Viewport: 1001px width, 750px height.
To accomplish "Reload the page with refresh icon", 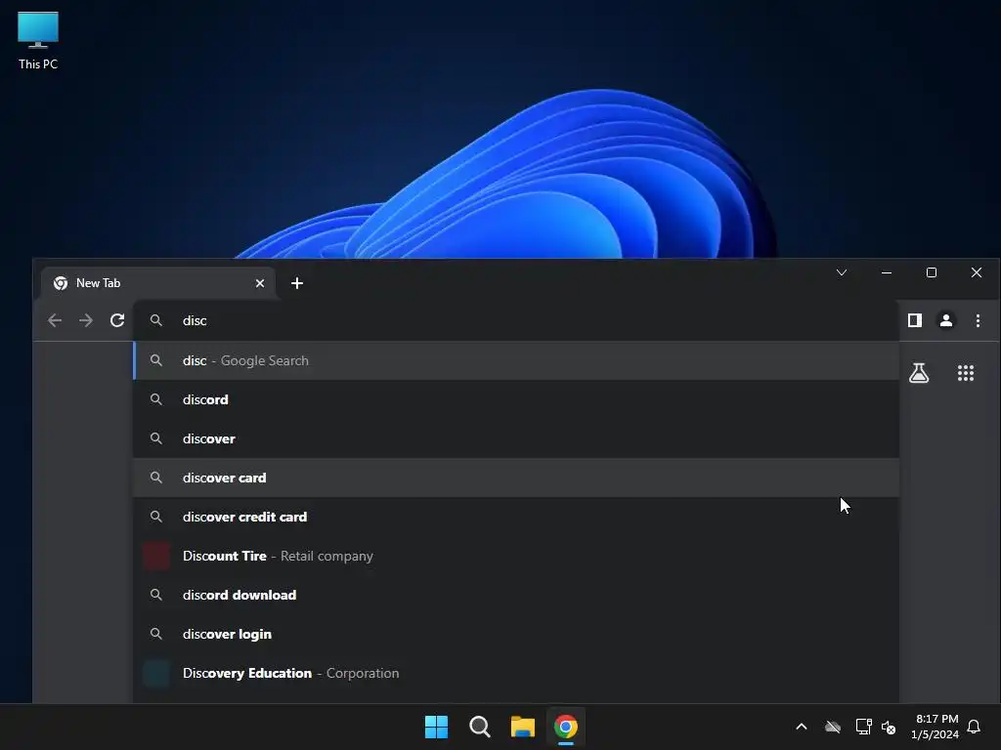I will click(117, 320).
